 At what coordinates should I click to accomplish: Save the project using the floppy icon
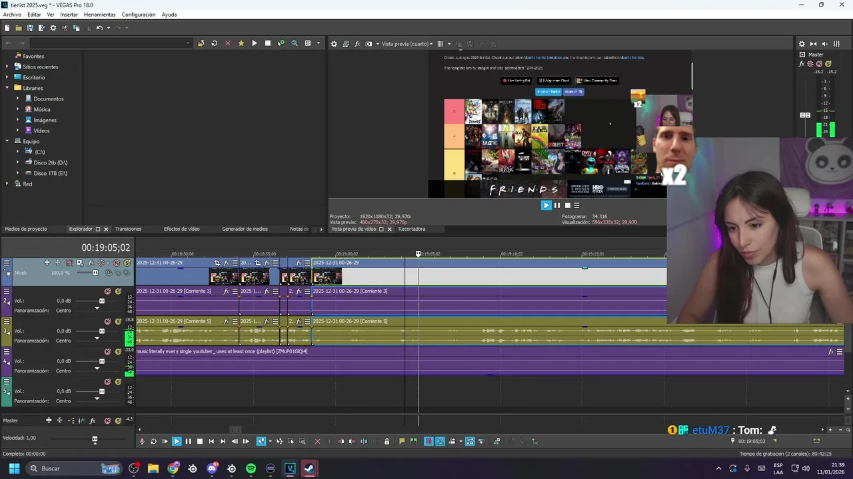click(x=30, y=28)
